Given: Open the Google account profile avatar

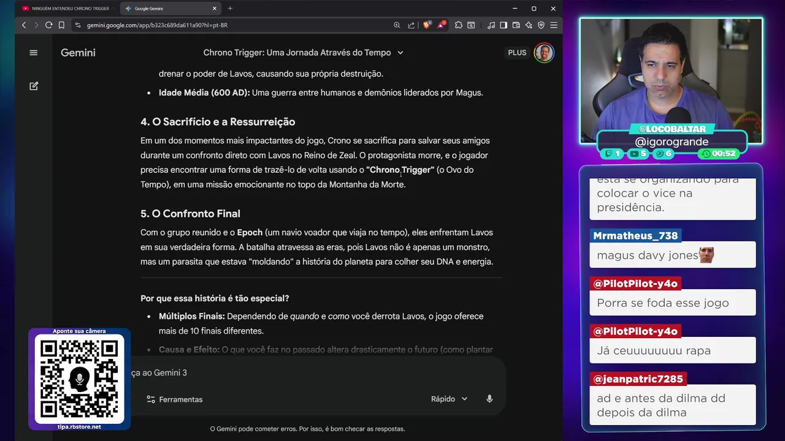Looking at the screenshot, I should click(x=544, y=53).
